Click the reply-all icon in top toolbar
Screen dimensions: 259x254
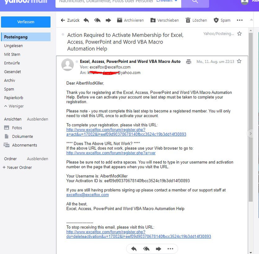97,20
